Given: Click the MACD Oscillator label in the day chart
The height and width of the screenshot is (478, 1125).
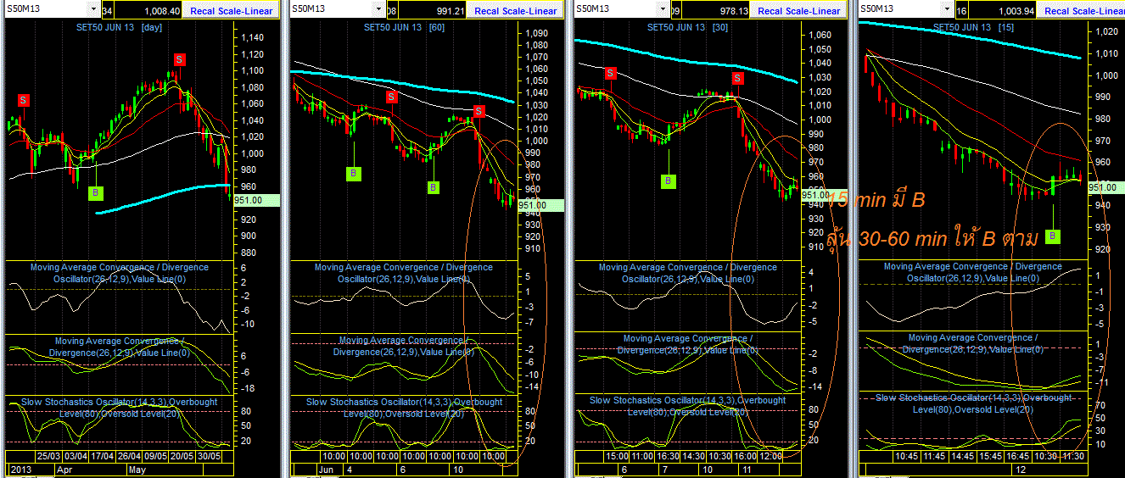Looking at the screenshot, I should [x=119, y=273].
